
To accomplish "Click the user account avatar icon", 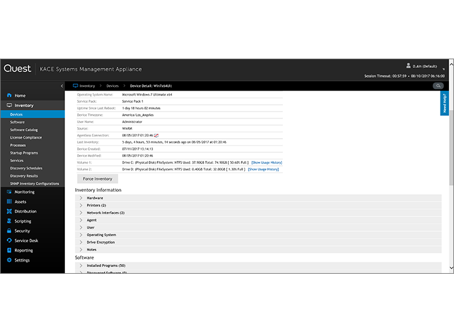I will point(408,66).
